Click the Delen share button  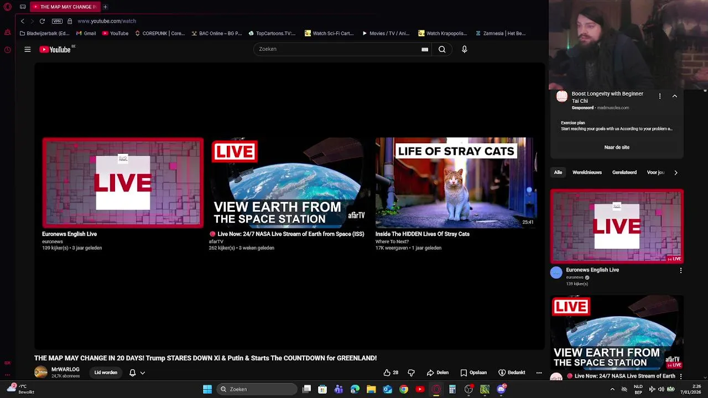pyautogui.click(x=438, y=373)
